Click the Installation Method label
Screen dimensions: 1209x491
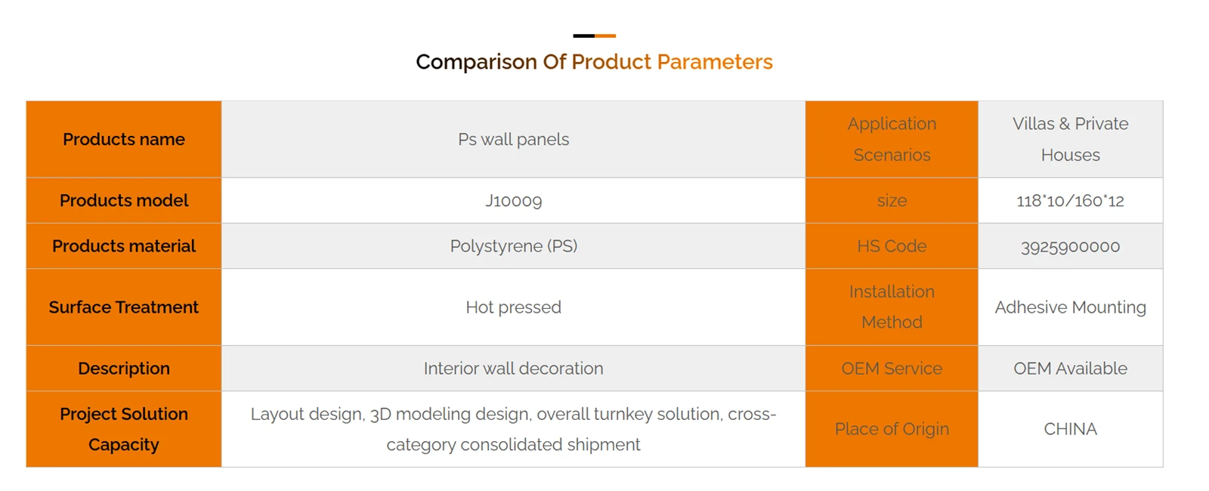[892, 307]
